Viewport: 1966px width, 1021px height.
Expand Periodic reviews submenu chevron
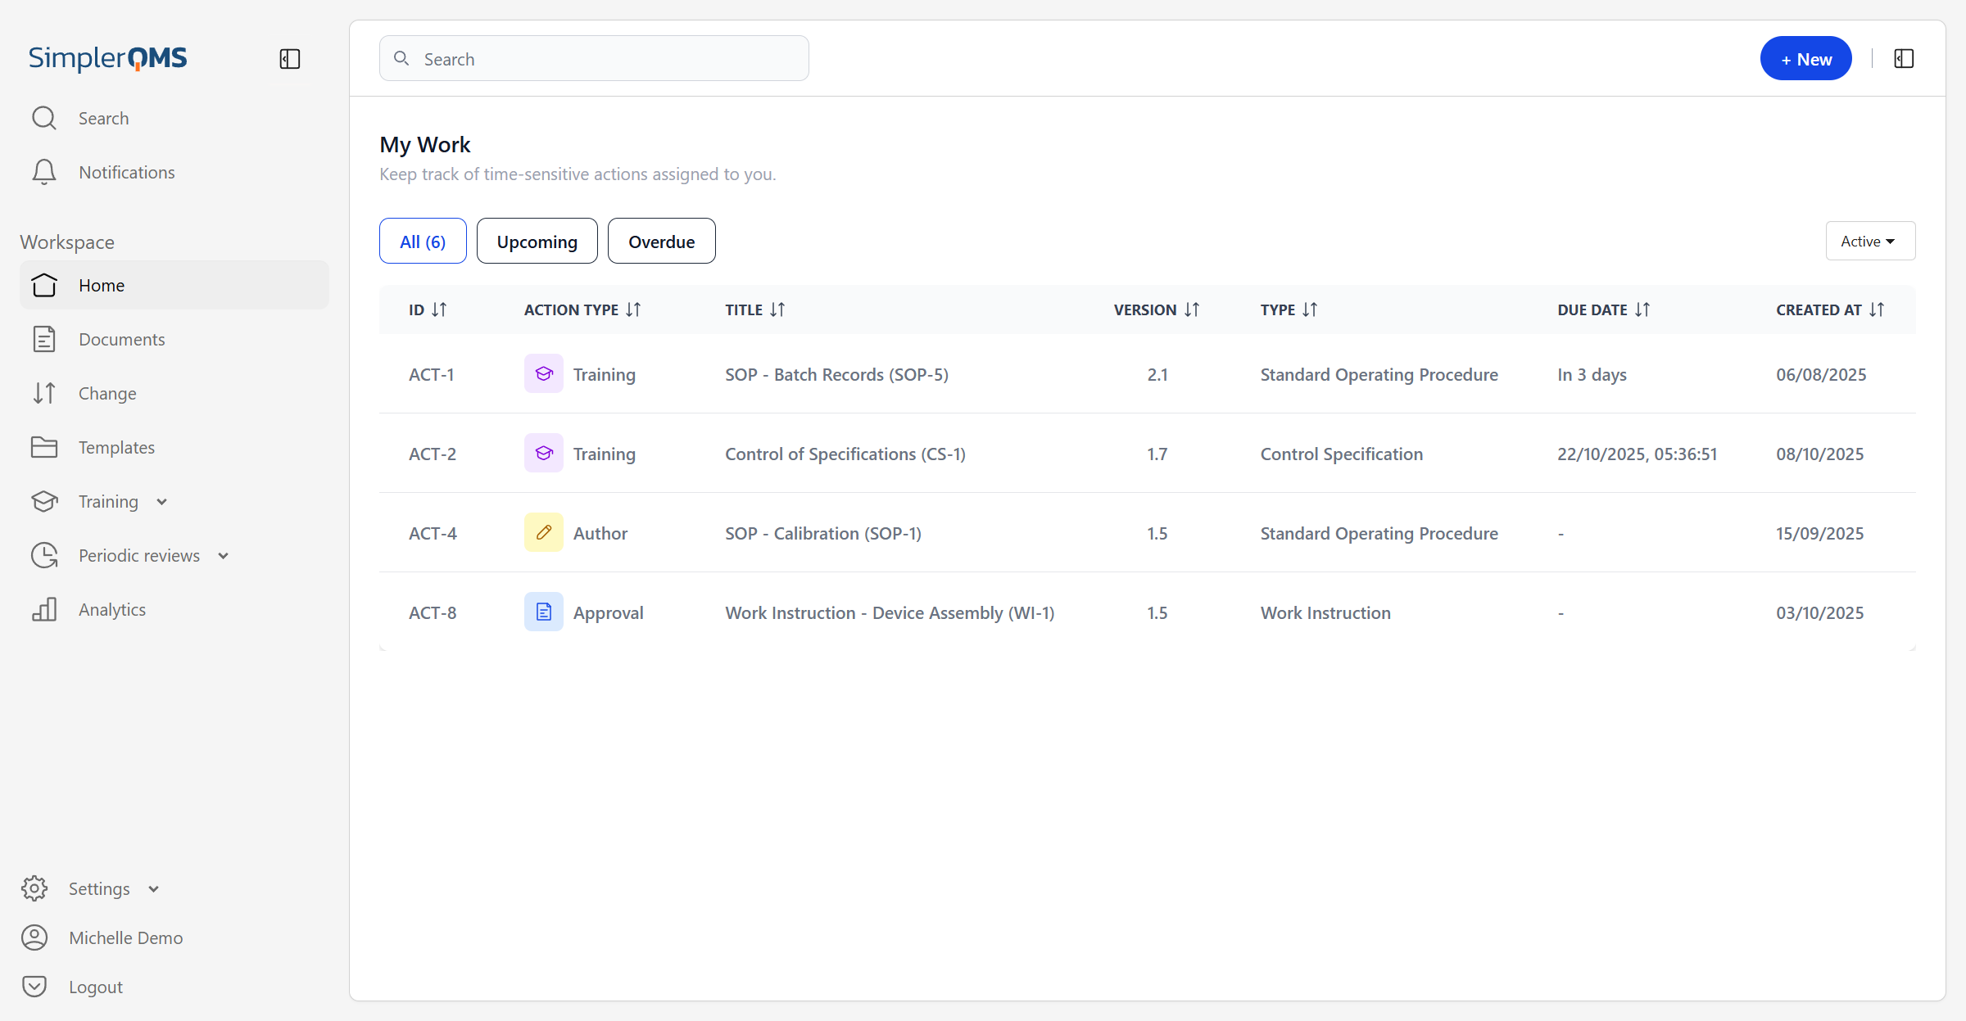(223, 556)
